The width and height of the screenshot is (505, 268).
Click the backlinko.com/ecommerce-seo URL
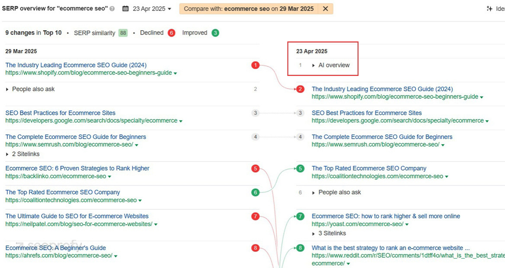(56, 176)
